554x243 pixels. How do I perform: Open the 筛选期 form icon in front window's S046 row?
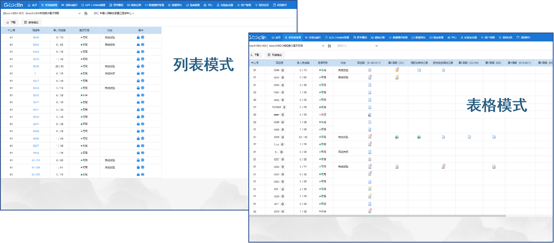370,70
